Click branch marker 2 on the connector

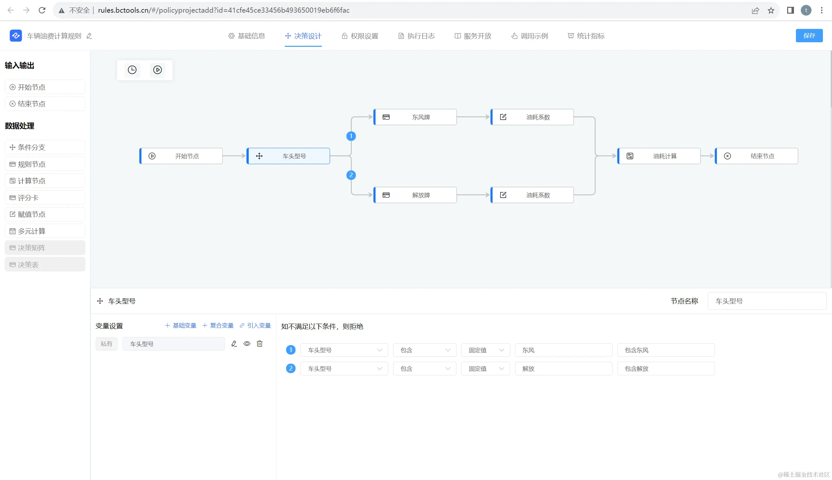[351, 175]
